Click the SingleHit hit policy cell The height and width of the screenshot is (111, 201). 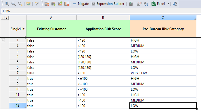(x=18, y=29)
